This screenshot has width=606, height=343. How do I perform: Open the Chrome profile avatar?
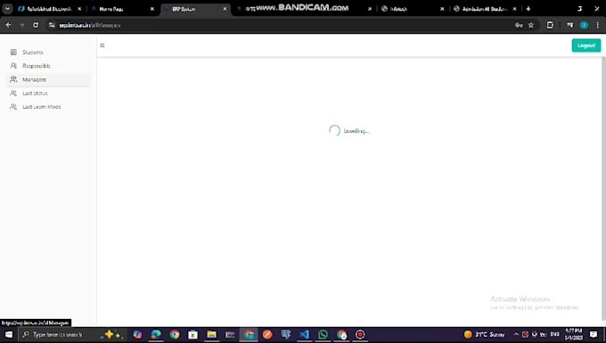[x=584, y=25]
